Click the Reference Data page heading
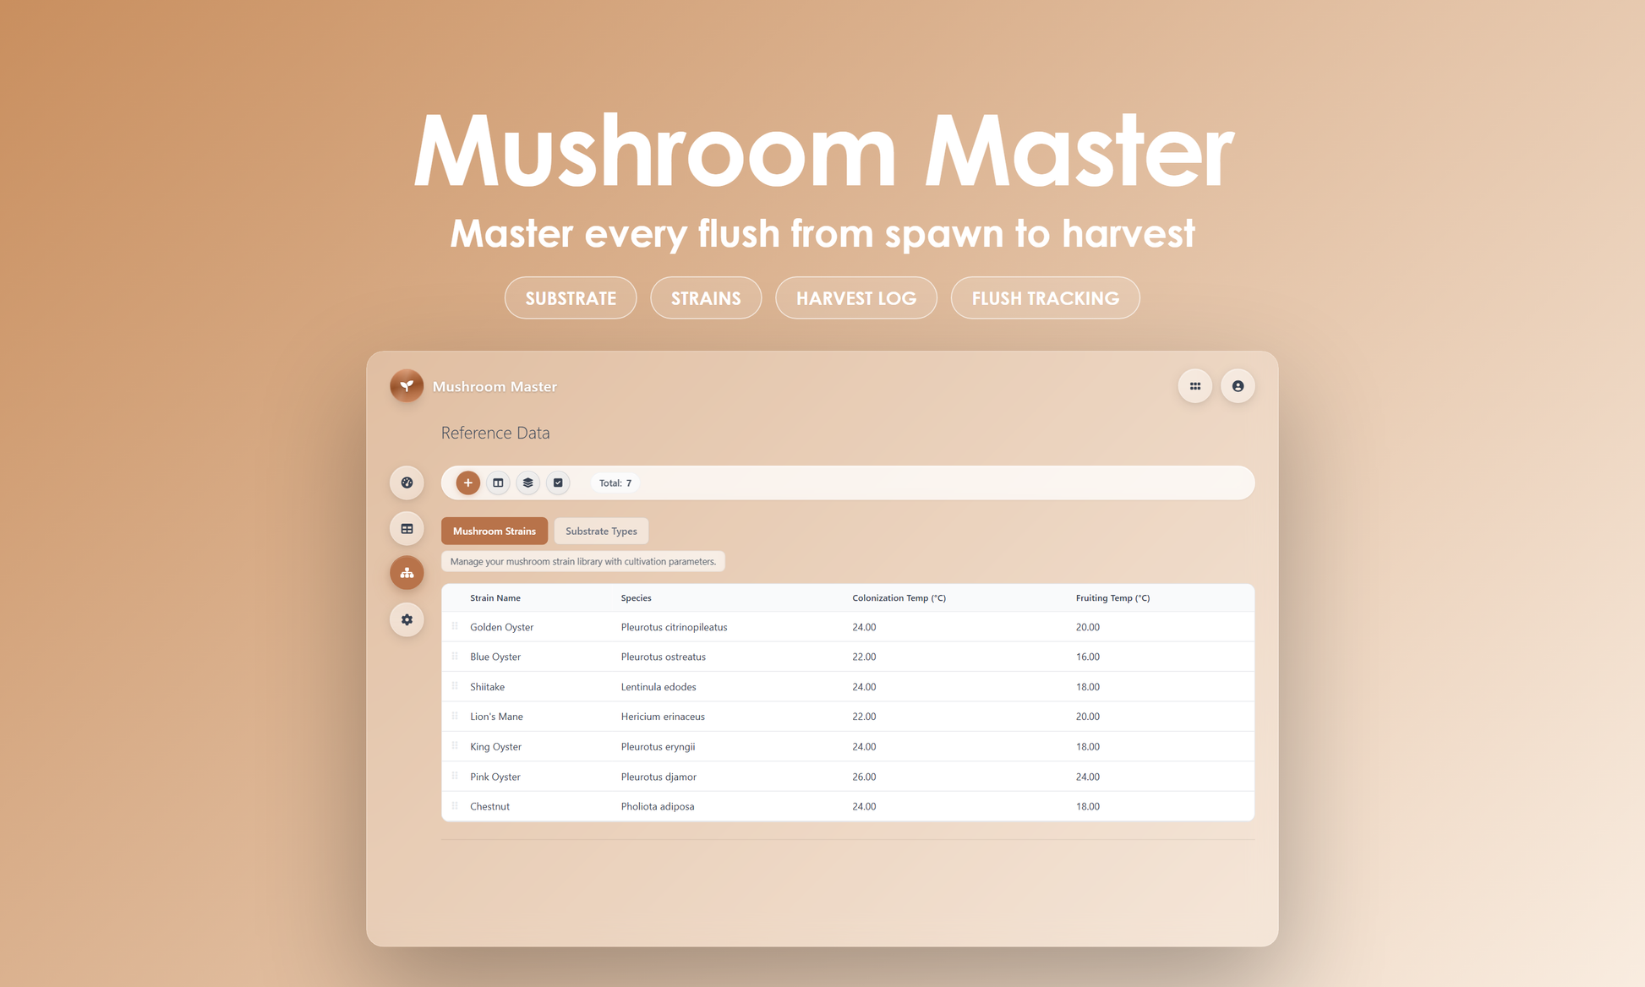The image size is (1645, 987). coord(495,433)
